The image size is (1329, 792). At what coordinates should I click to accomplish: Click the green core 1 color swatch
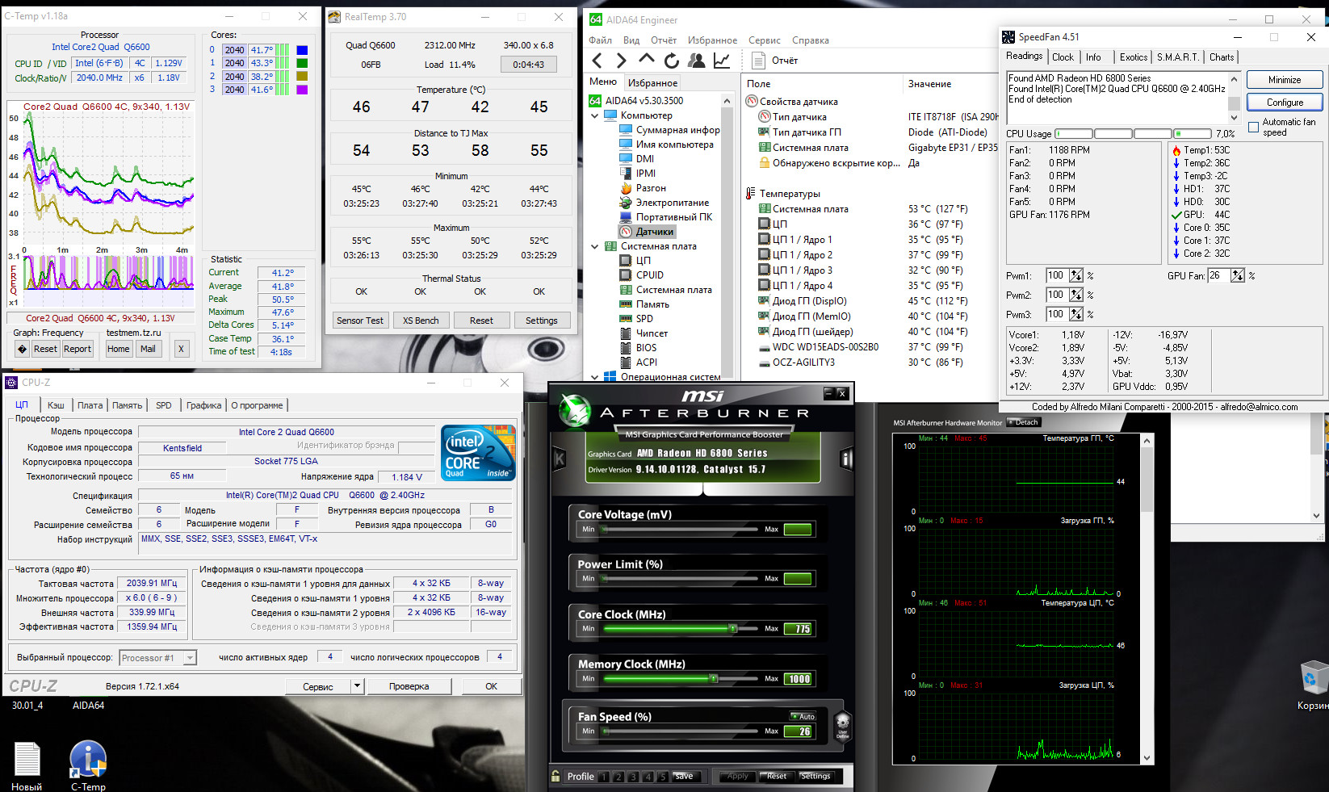point(302,63)
